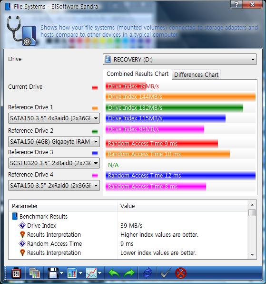266x284 pixels.
Task: Open the Reference Drive 2 Gigabyte iRAM dropdown
Action: coord(54,141)
